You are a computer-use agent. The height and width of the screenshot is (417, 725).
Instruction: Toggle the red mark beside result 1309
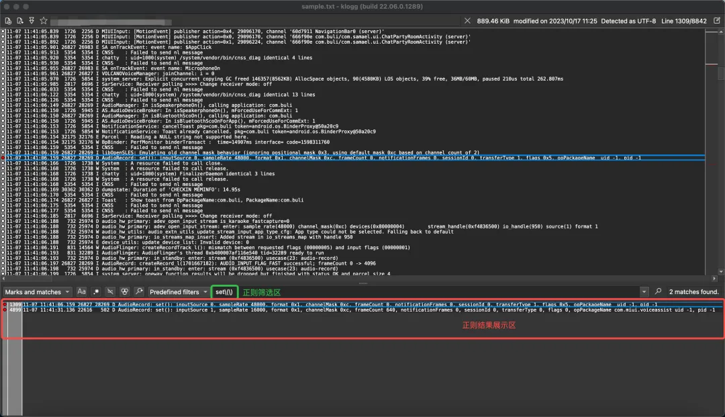[x=5, y=305]
